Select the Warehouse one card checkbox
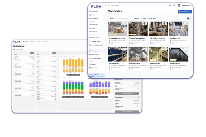Viewport: 206px width, 137px height. click(x=171, y=23)
